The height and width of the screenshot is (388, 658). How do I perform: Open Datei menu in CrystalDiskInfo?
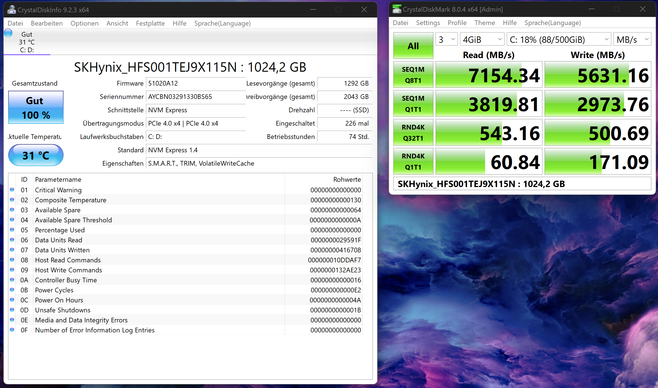tap(15, 23)
